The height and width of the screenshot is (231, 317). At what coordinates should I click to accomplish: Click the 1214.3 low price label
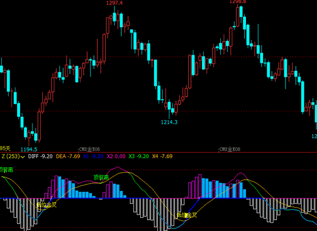click(169, 122)
